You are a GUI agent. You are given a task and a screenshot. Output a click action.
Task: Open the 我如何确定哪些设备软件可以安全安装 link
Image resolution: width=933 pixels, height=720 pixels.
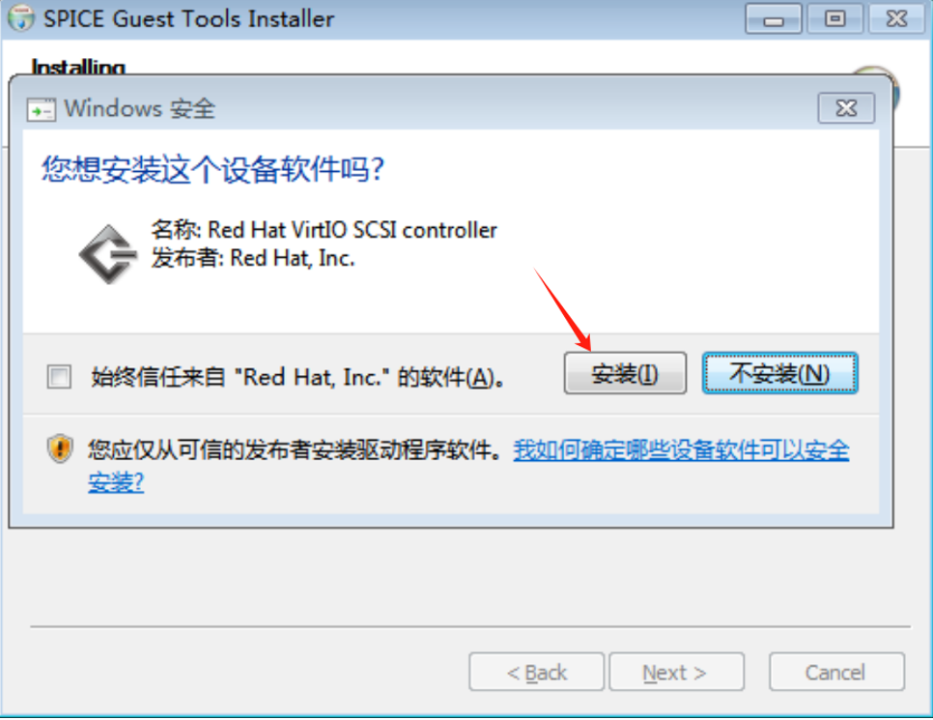(468, 466)
